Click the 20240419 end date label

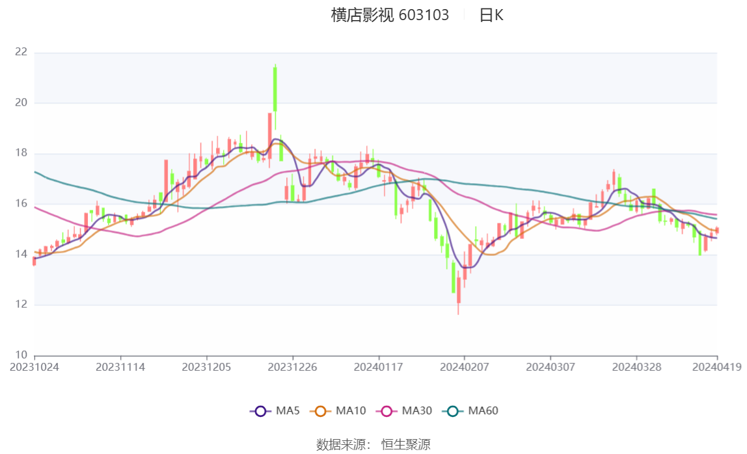pyautogui.click(x=716, y=367)
